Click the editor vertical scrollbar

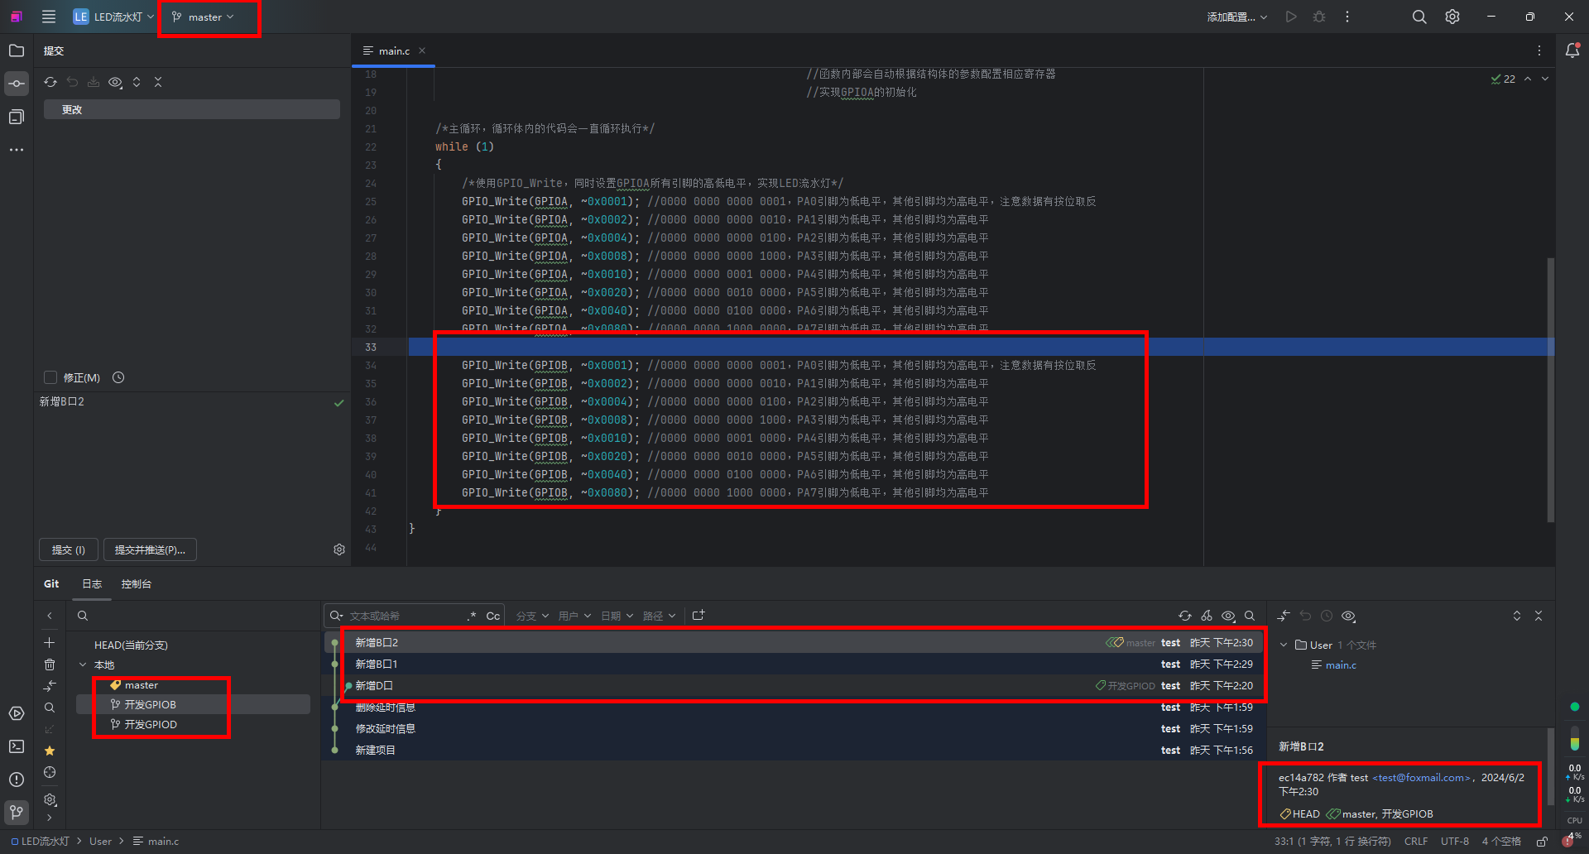1550,389
